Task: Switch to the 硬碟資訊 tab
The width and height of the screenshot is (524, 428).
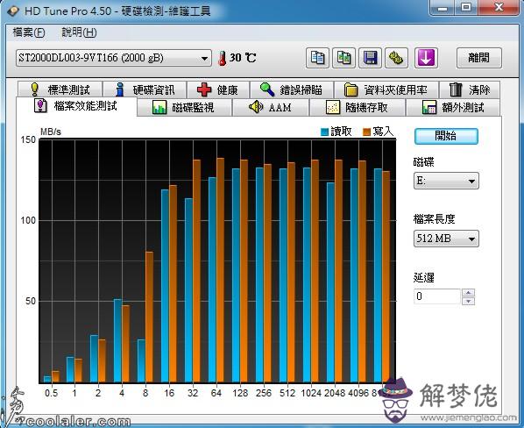Action: click(145, 89)
